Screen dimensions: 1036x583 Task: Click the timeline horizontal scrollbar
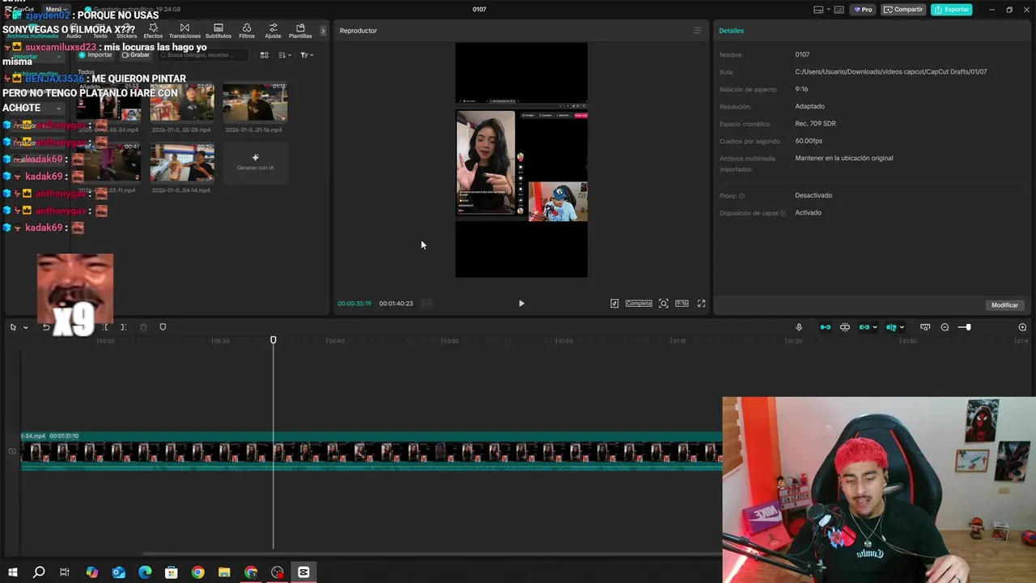431,554
